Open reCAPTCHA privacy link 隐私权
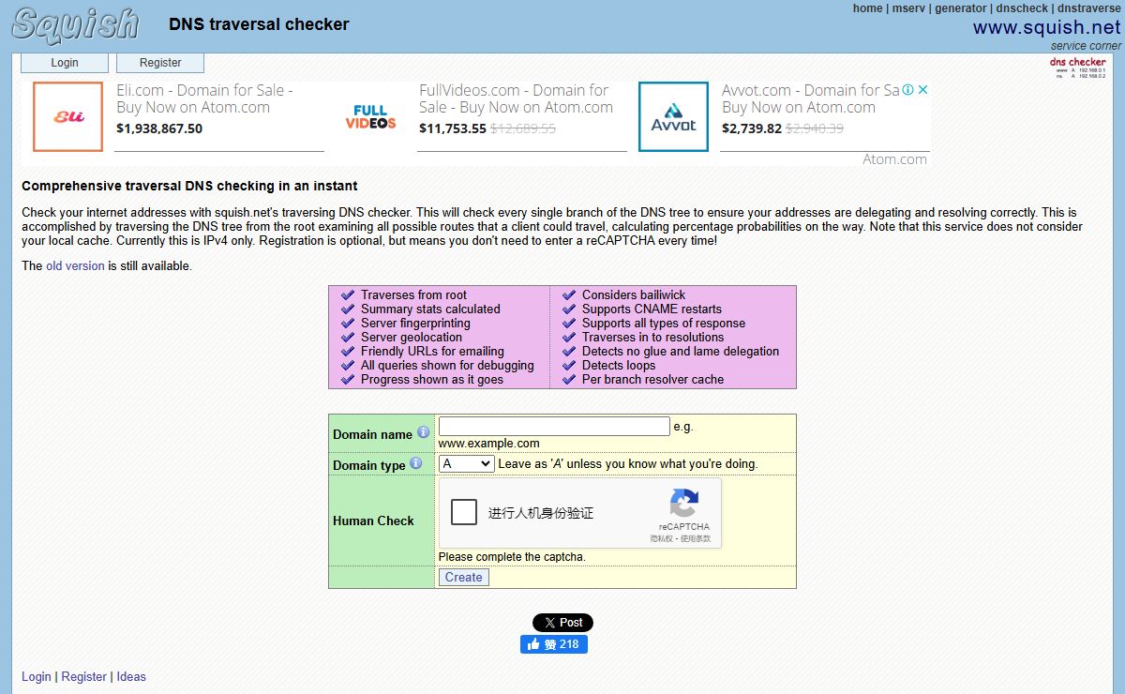 click(662, 539)
